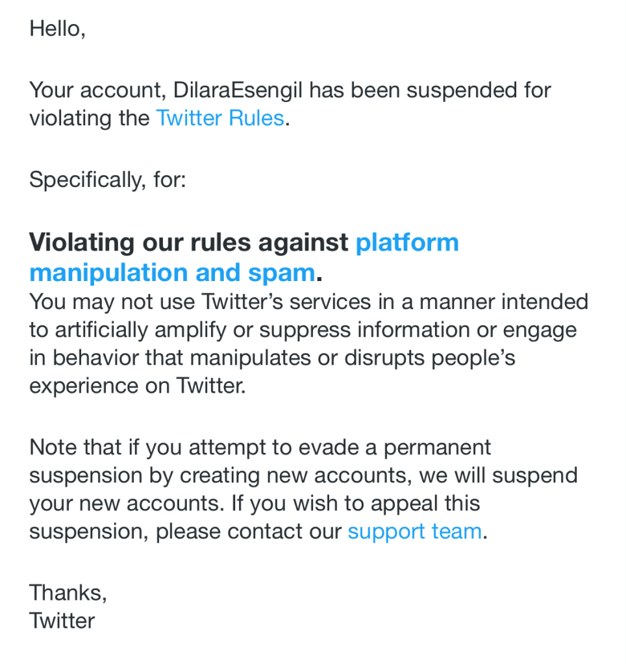Click the "Thanks," sign-off line
The height and width of the screenshot is (664, 626).
tap(68, 592)
